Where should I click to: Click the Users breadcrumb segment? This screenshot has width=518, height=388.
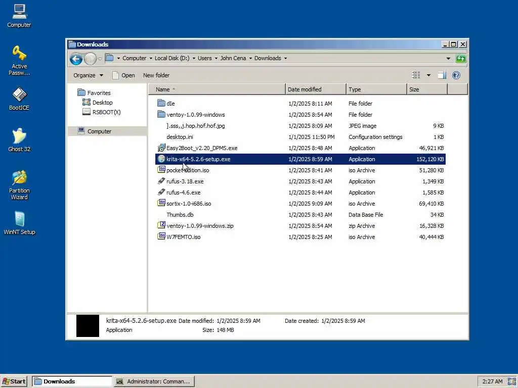[205, 58]
